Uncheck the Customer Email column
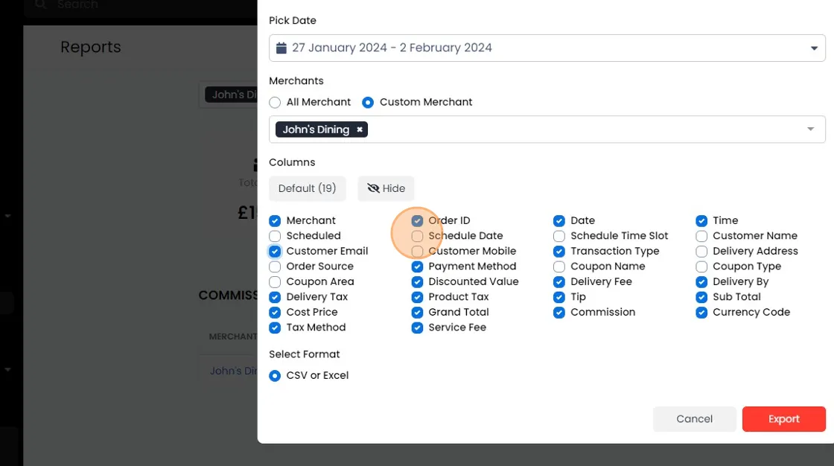 pyautogui.click(x=275, y=251)
